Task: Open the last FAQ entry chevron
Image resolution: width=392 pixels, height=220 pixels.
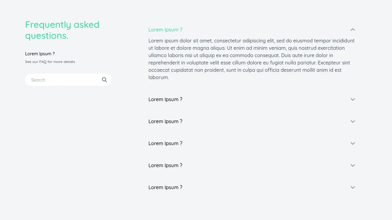Action: 352,187
